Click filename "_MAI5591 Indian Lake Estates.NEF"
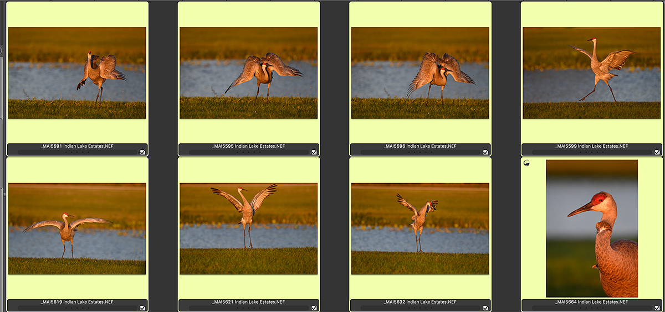 (x=77, y=146)
